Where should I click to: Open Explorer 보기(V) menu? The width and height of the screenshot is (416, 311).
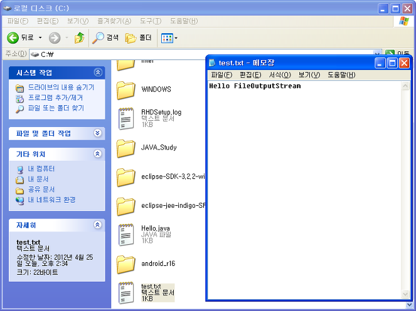[x=78, y=21]
